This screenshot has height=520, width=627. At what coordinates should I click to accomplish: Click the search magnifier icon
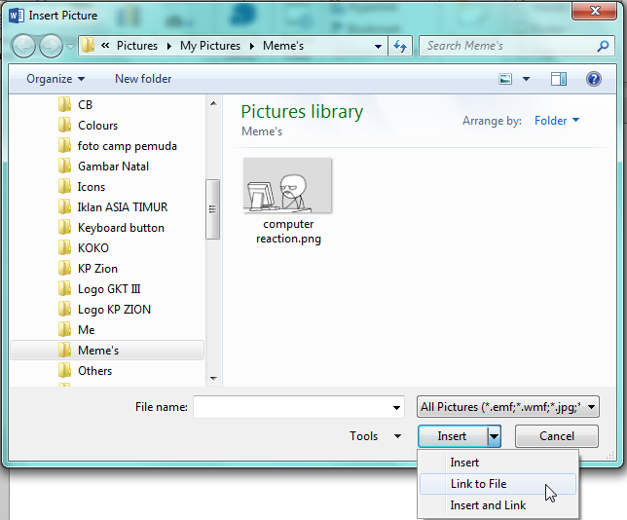[x=603, y=46]
